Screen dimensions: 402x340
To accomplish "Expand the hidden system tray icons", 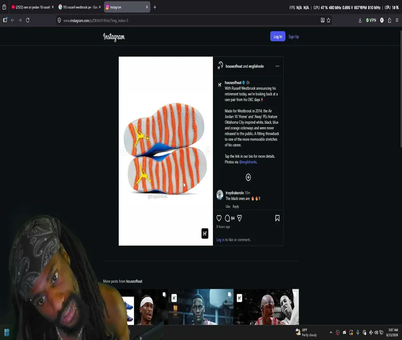I will (331, 332).
